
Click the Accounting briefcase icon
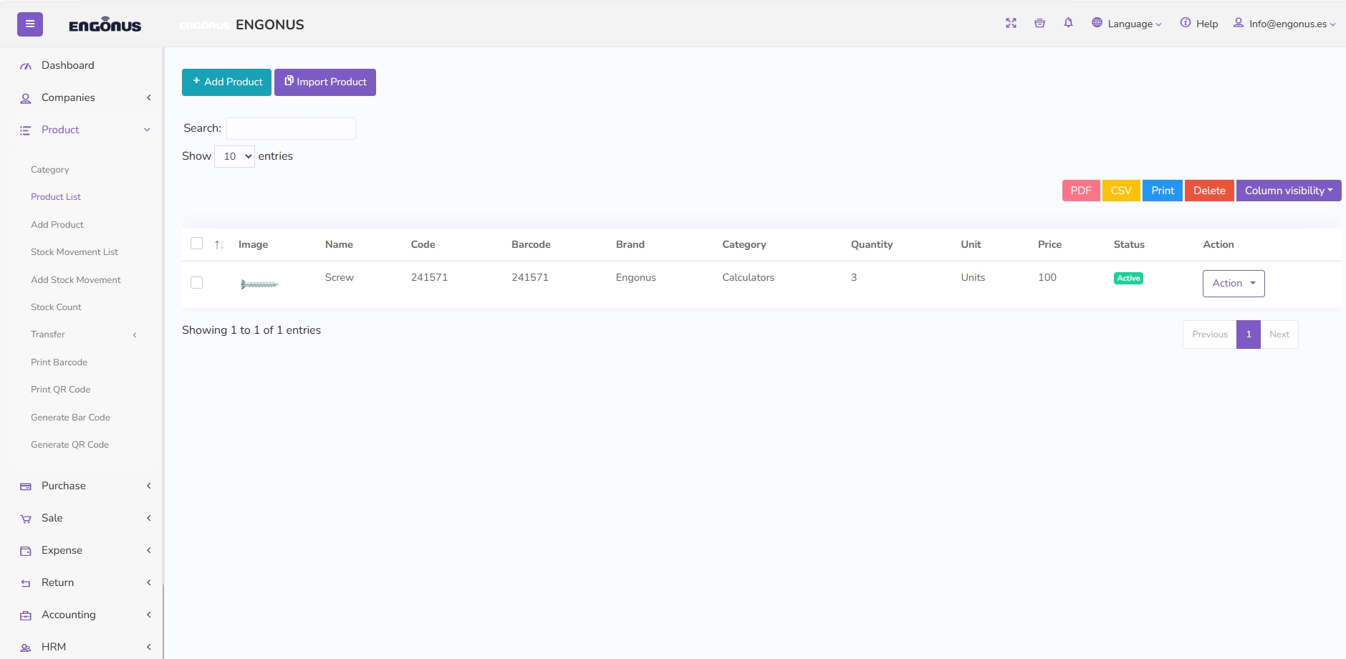click(x=26, y=615)
